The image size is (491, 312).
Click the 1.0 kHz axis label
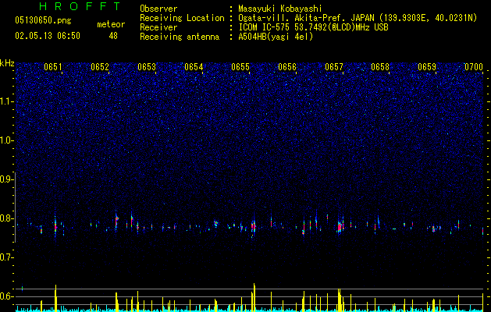click(x=7, y=141)
